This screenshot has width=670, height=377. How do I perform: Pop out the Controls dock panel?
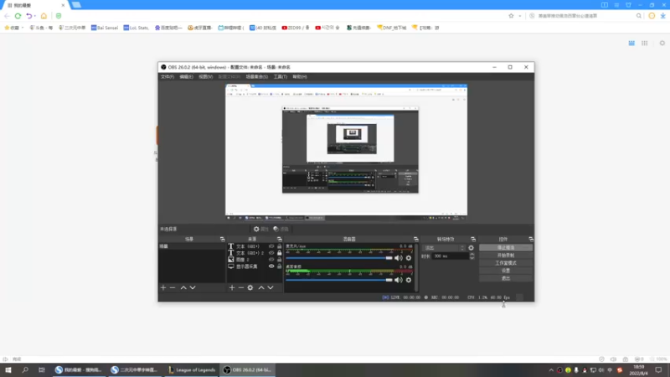point(531,239)
